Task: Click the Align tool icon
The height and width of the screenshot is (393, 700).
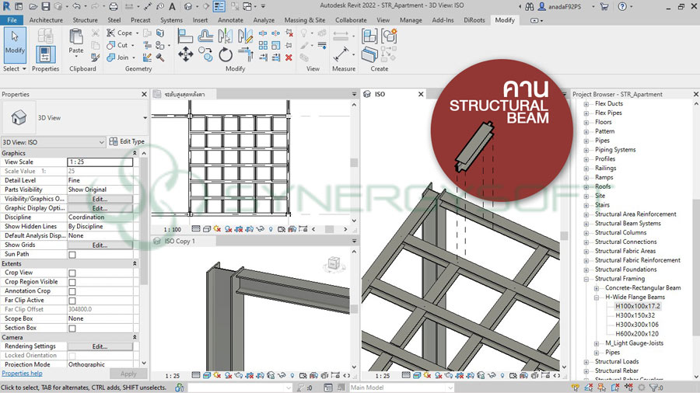Action: point(185,36)
